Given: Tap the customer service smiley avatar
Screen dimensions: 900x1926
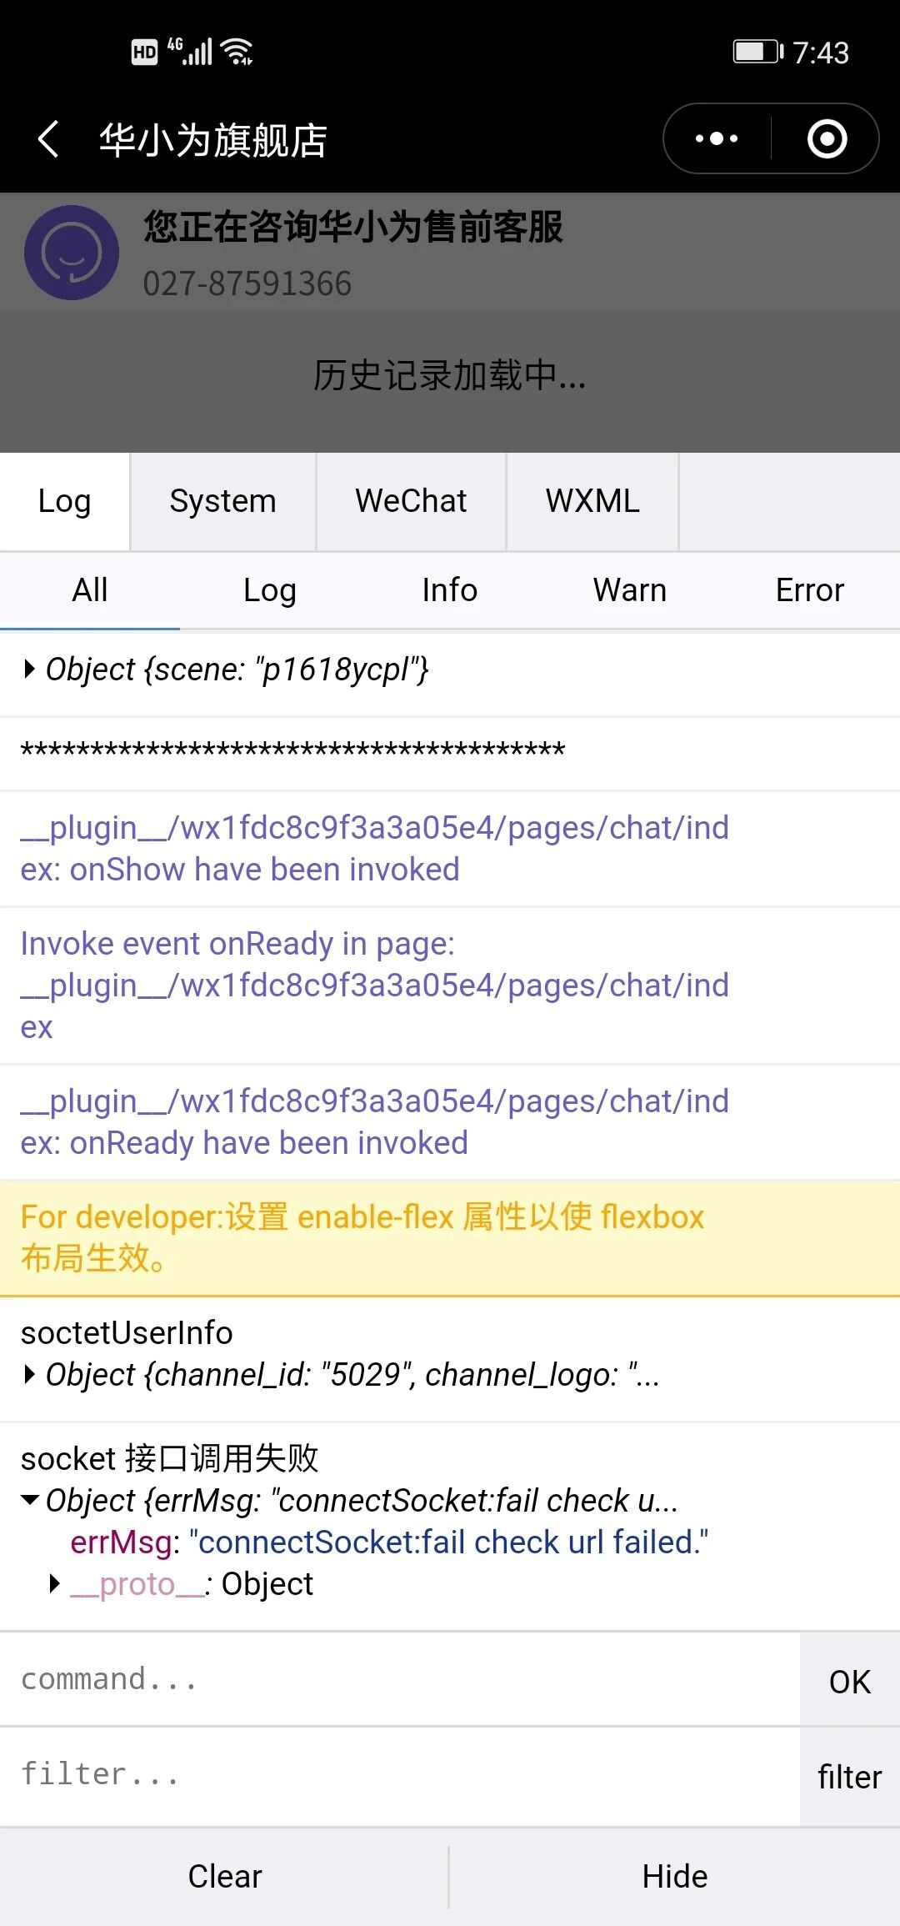Looking at the screenshot, I should (x=72, y=253).
